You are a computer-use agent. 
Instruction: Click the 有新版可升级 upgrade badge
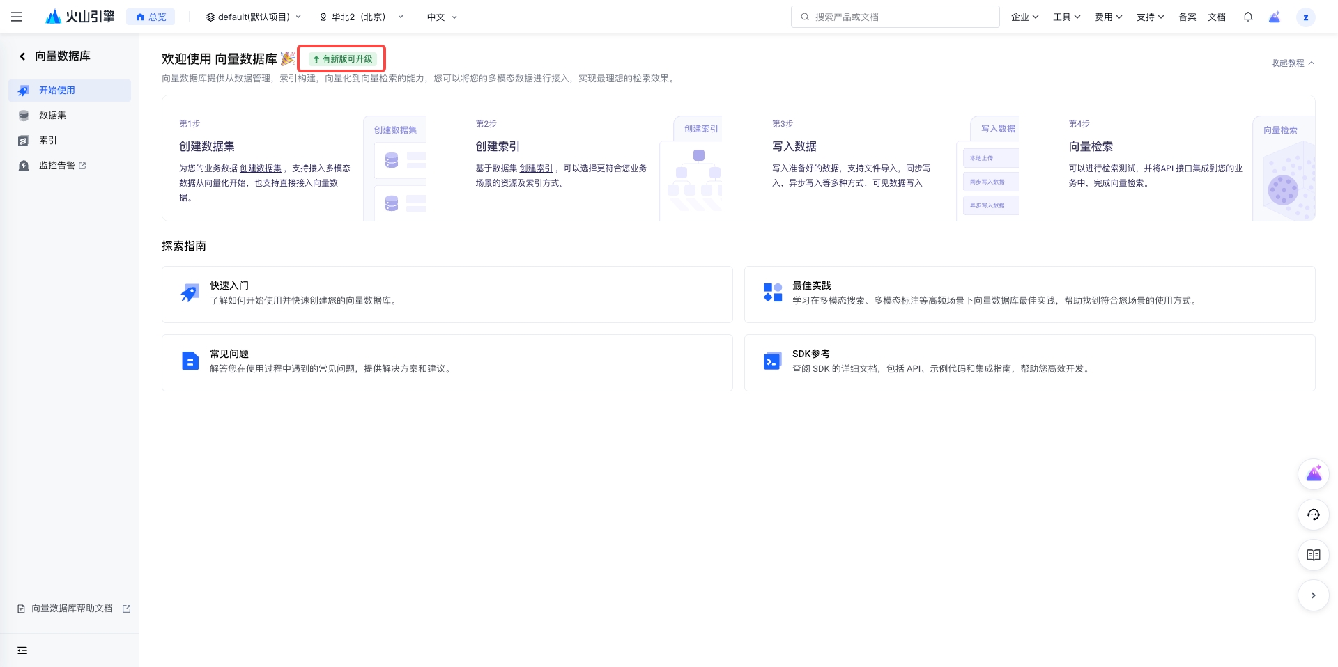(x=342, y=59)
